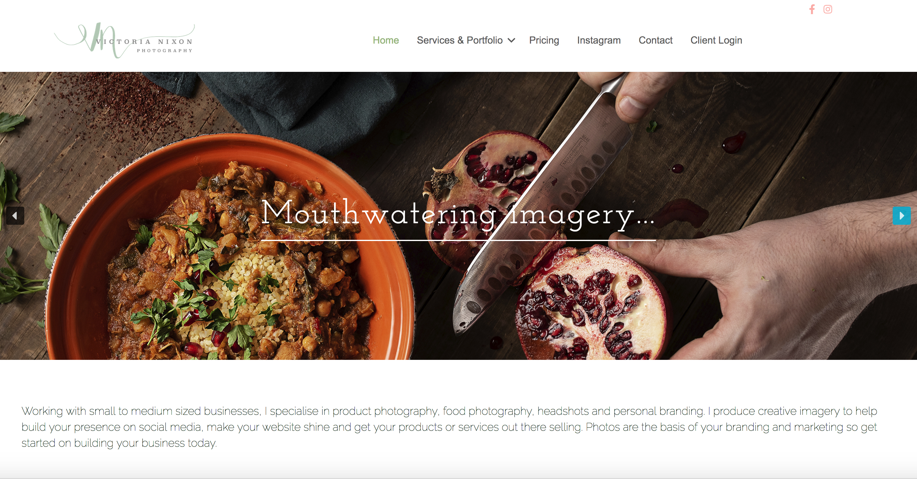Click the white underline beneath slide headline
Viewport: 917px width, 479px height.
458,240
